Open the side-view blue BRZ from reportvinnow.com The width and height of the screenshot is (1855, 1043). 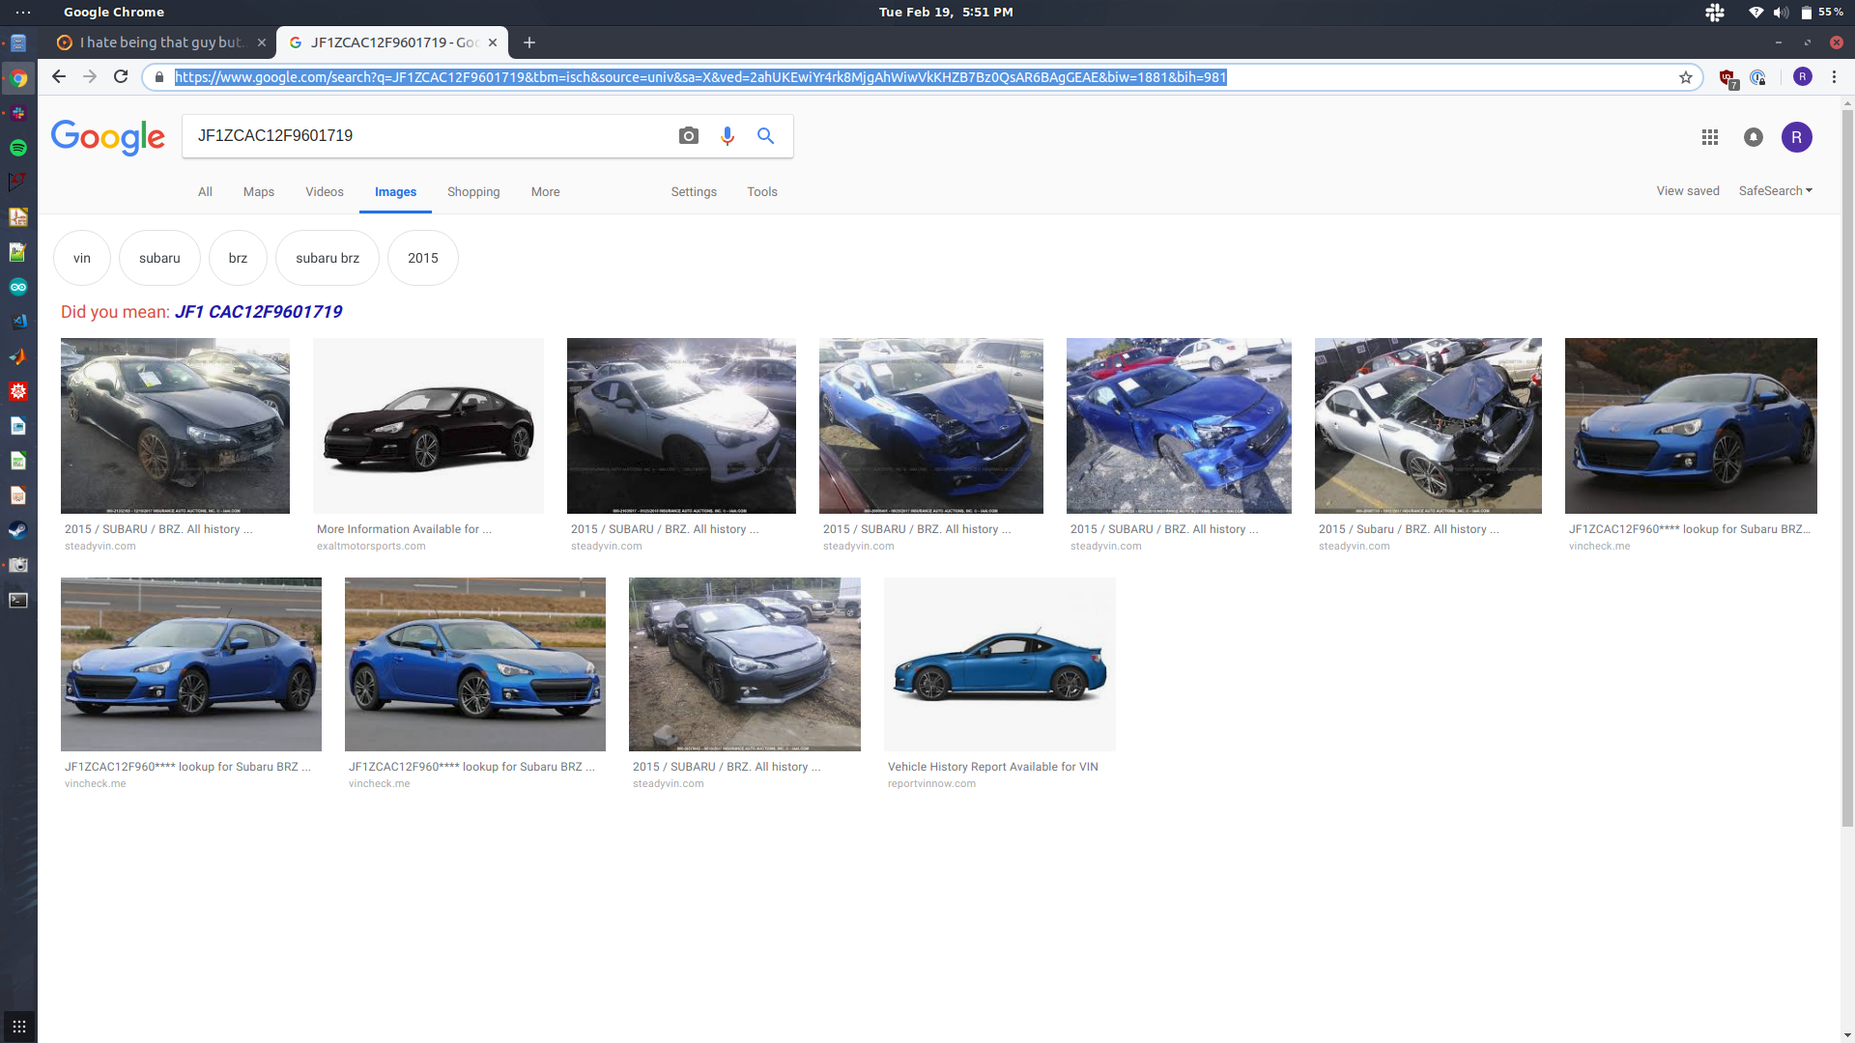[x=1000, y=664]
